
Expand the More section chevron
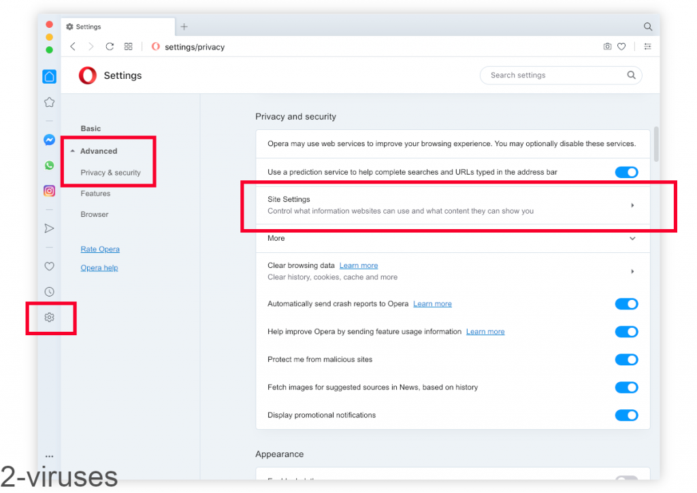click(632, 239)
